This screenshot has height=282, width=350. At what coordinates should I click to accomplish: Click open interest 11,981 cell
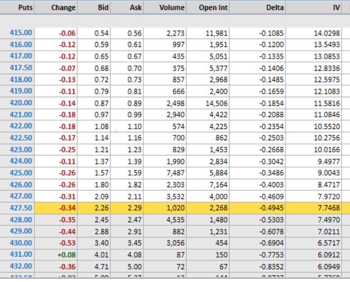216,33
